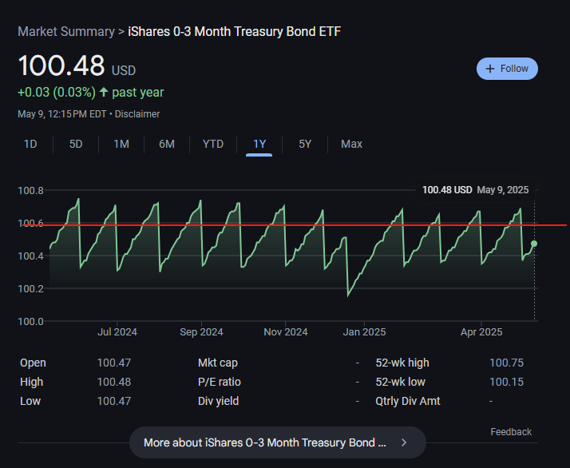Show the Max chart range

(351, 144)
